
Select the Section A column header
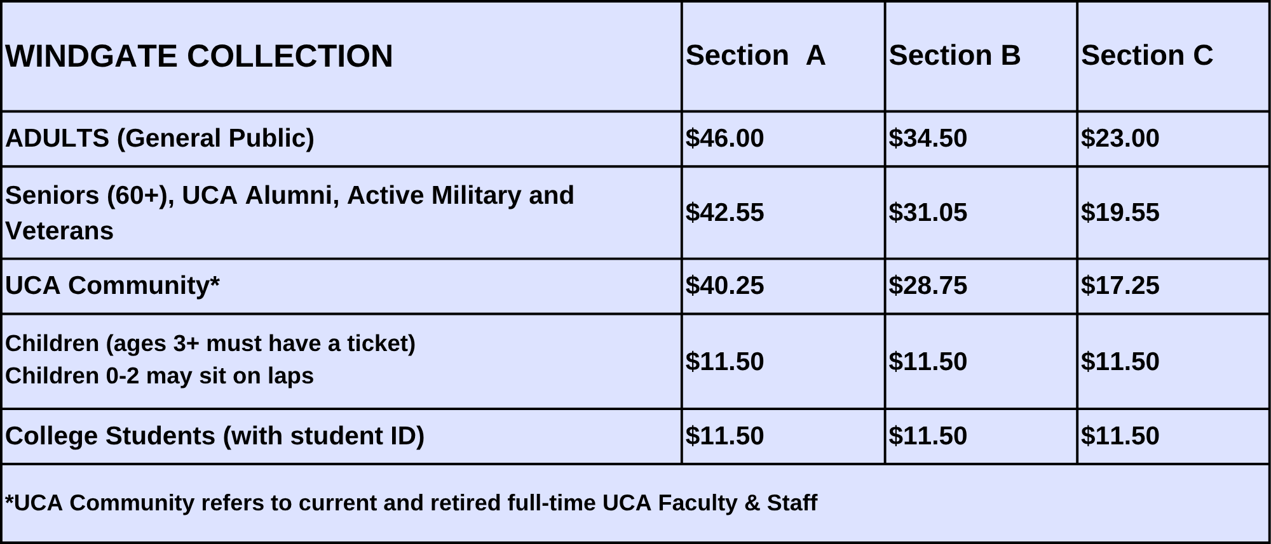[x=755, y=55]
